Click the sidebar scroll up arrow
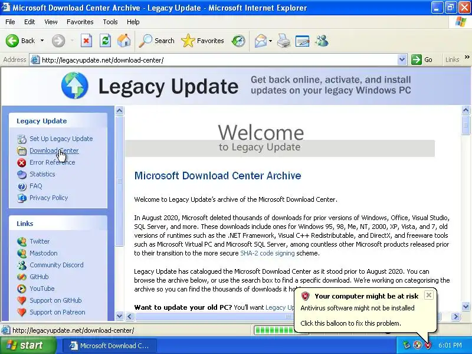Viewport: 472px width, 354px height. pos(120,111)
